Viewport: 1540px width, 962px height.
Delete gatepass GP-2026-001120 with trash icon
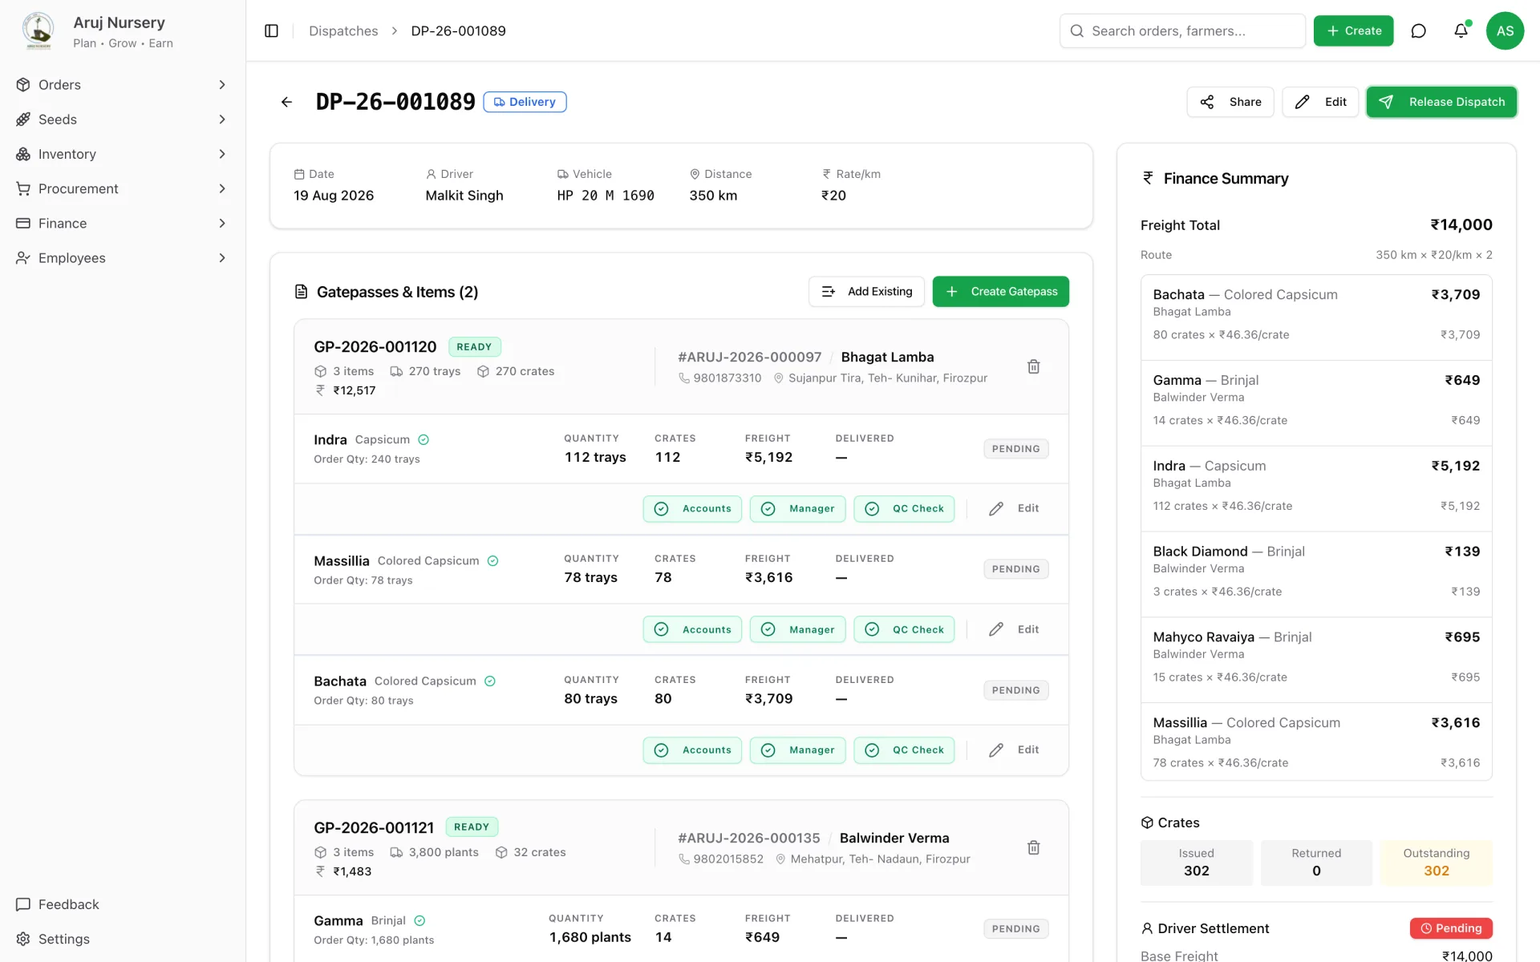click(x=1033, y=366)
